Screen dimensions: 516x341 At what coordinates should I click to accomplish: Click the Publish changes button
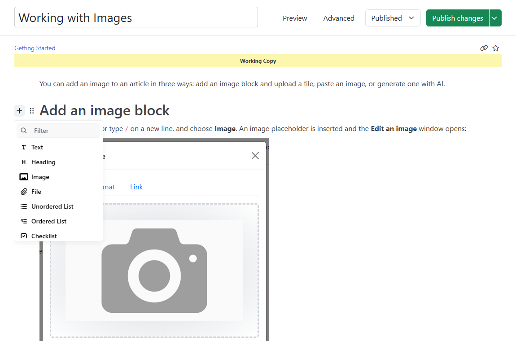(457, 18)
